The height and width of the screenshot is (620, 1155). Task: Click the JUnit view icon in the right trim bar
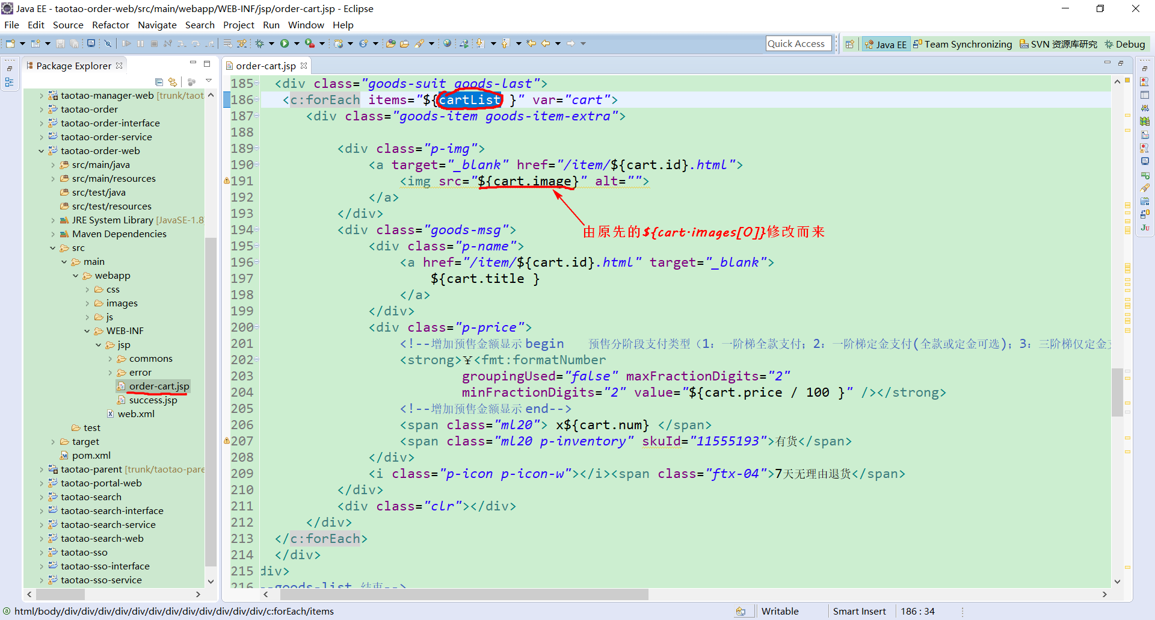pyautogui.click(x=1145, y=228)
